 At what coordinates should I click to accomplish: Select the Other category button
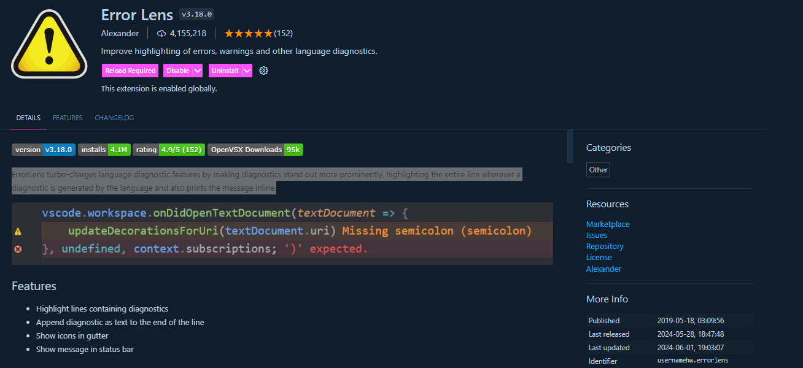[x=598, y=169]
